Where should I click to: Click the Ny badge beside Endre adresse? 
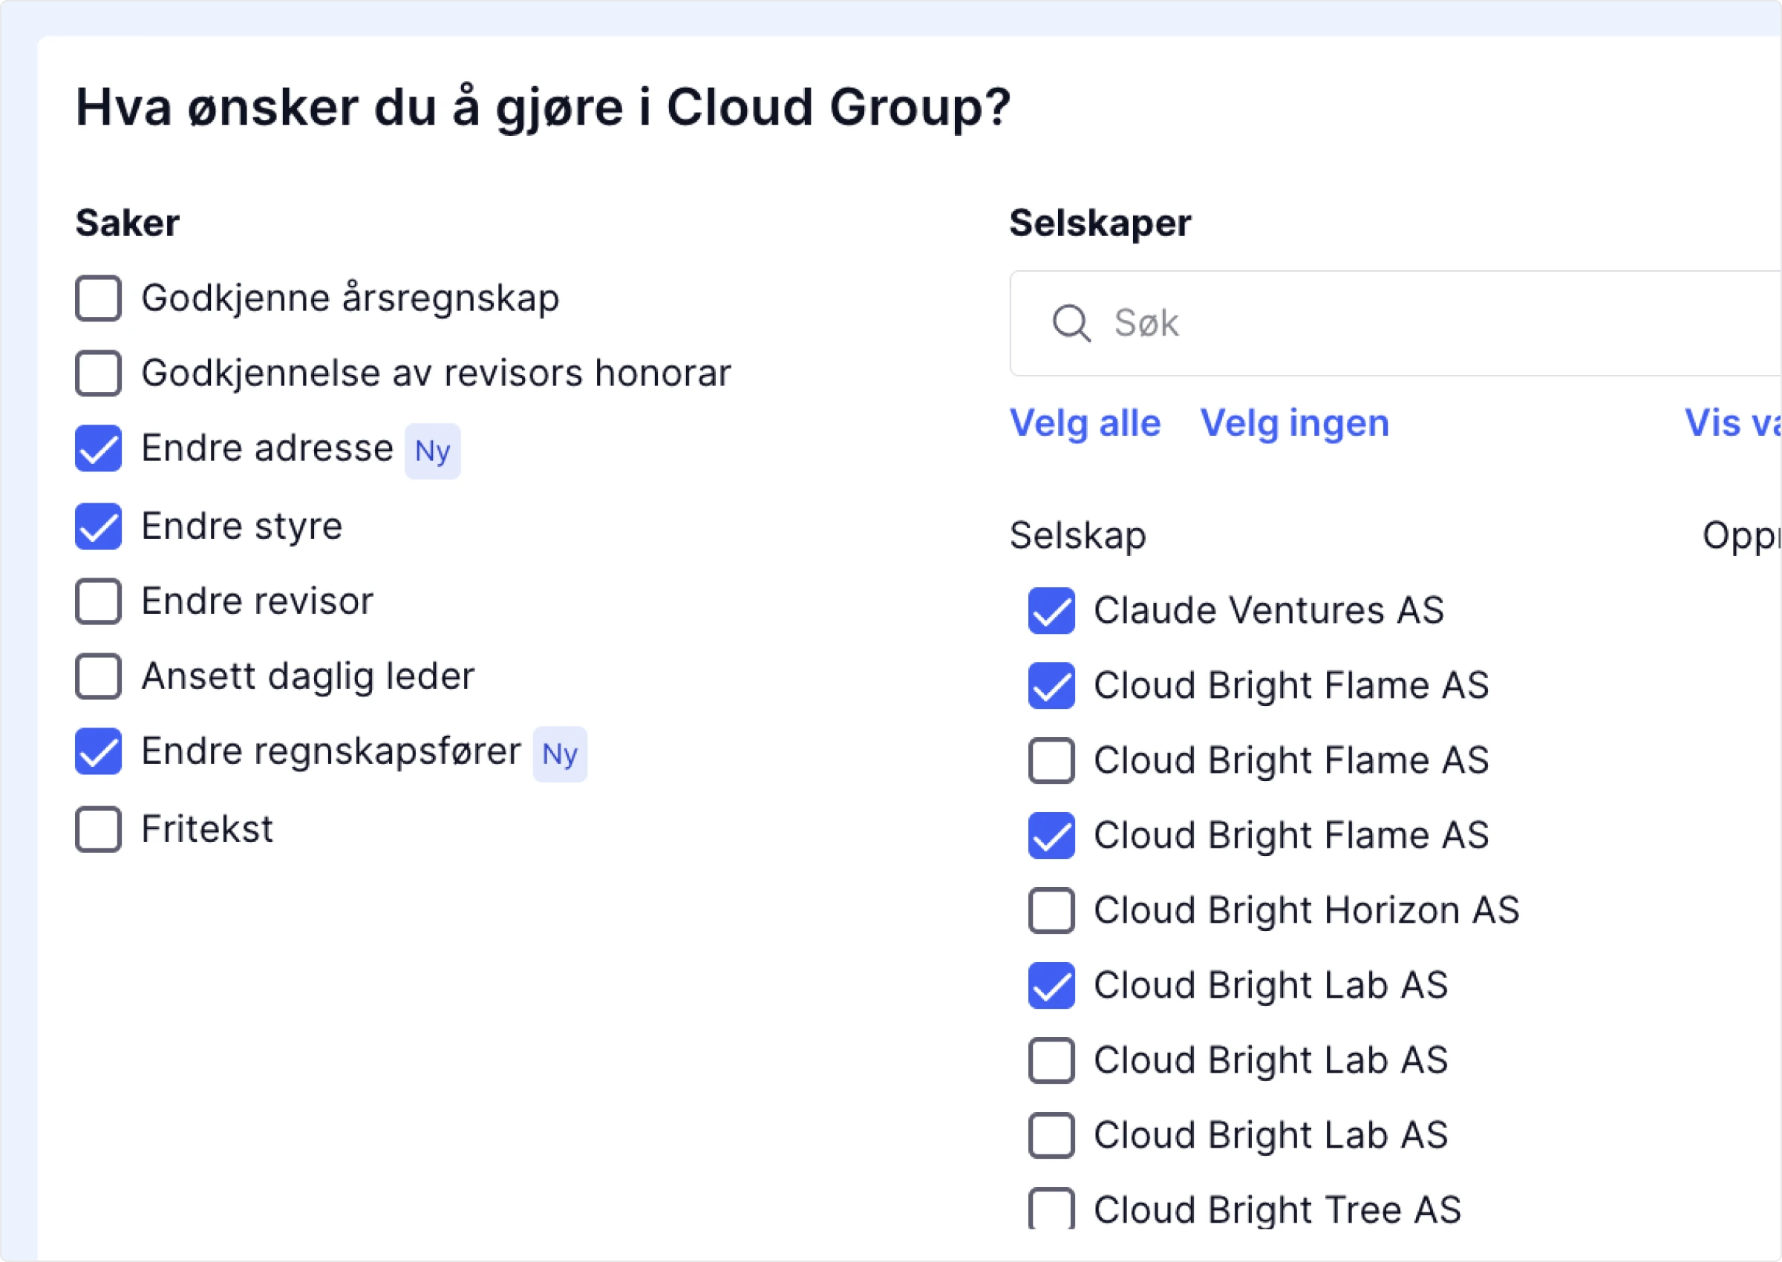tap(432, 451)
